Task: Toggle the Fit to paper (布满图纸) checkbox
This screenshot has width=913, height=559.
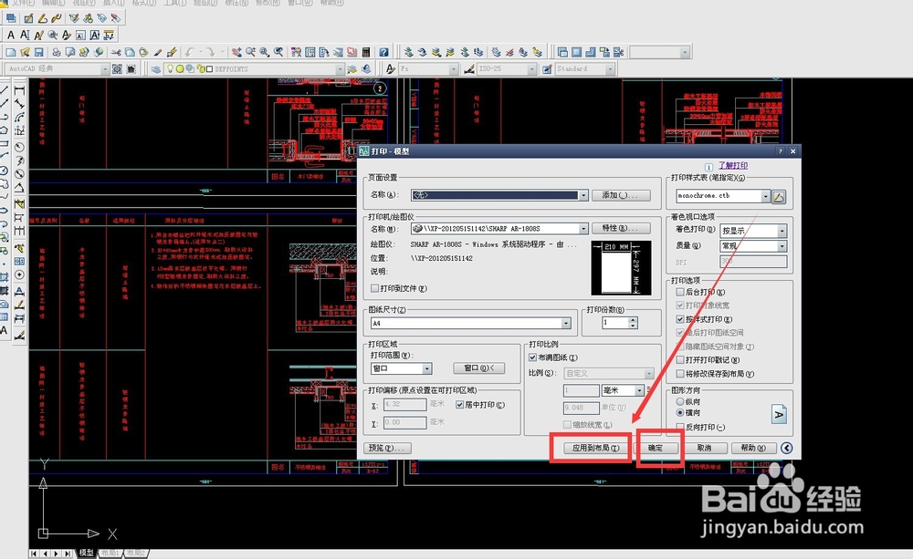Action: (532, 357)
